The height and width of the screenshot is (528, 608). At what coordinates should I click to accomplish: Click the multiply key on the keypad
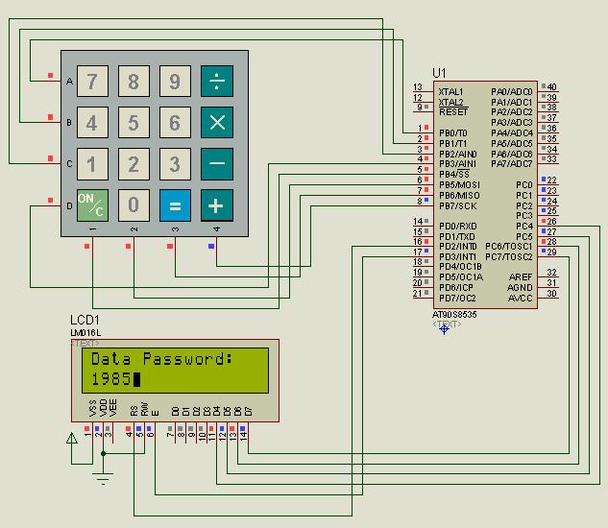click(x=217, y=123)
